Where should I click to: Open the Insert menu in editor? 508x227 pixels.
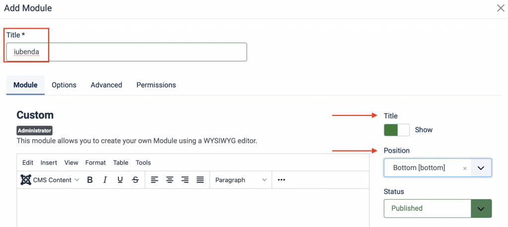tap(49, 163)
